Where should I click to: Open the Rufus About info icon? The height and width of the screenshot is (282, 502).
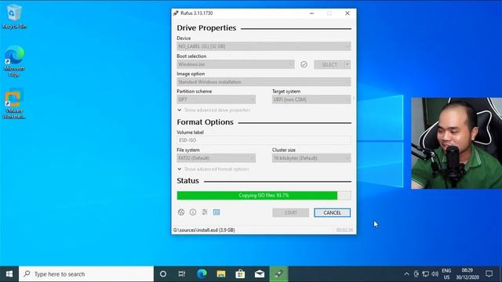[193, 212]
